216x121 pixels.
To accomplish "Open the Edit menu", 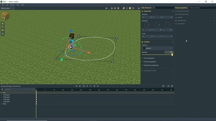I will click(x=7, y=5).
